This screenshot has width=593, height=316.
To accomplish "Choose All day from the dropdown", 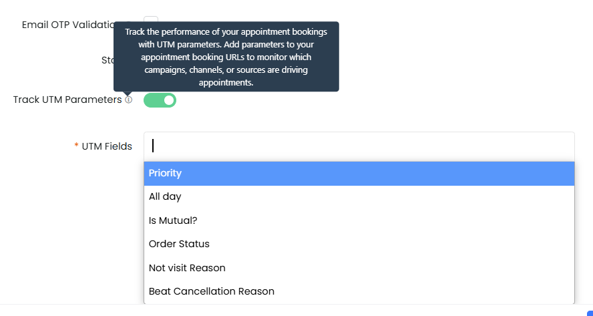I will (359, 197).
